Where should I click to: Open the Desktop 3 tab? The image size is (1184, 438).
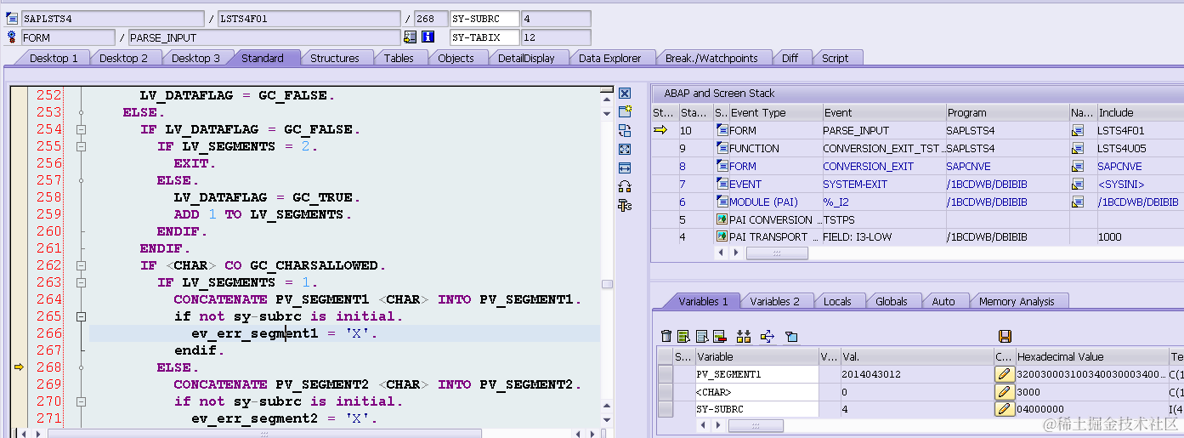(195, 58)
